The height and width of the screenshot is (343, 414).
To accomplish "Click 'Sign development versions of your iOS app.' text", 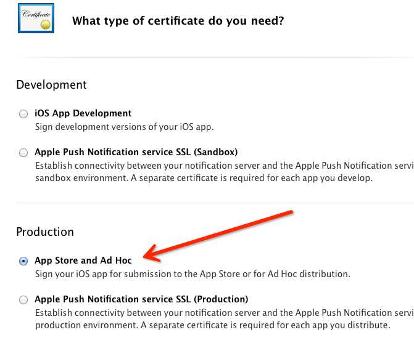I will 125,127.
